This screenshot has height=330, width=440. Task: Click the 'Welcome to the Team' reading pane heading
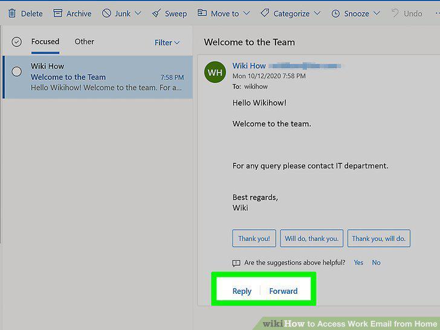tap(249, 42)
